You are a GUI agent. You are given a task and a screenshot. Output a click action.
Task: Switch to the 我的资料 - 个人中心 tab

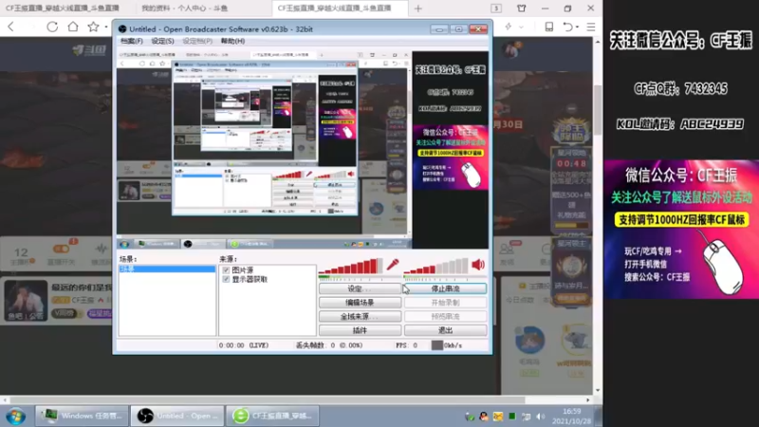[x=184, y=9]
